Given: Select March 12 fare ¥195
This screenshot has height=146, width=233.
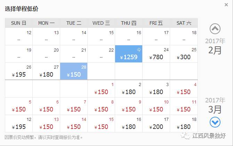Looking at the screenshot, I should [19, 124].
